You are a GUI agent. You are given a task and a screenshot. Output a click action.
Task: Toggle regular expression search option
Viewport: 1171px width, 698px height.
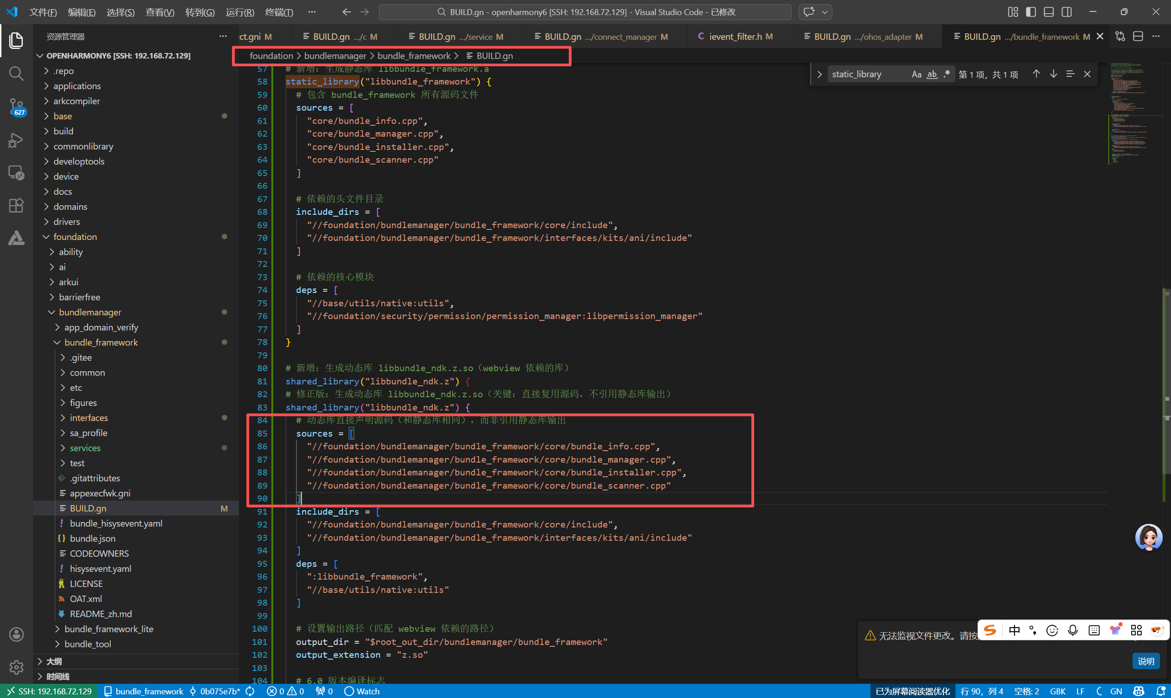[x=947, y=75]
